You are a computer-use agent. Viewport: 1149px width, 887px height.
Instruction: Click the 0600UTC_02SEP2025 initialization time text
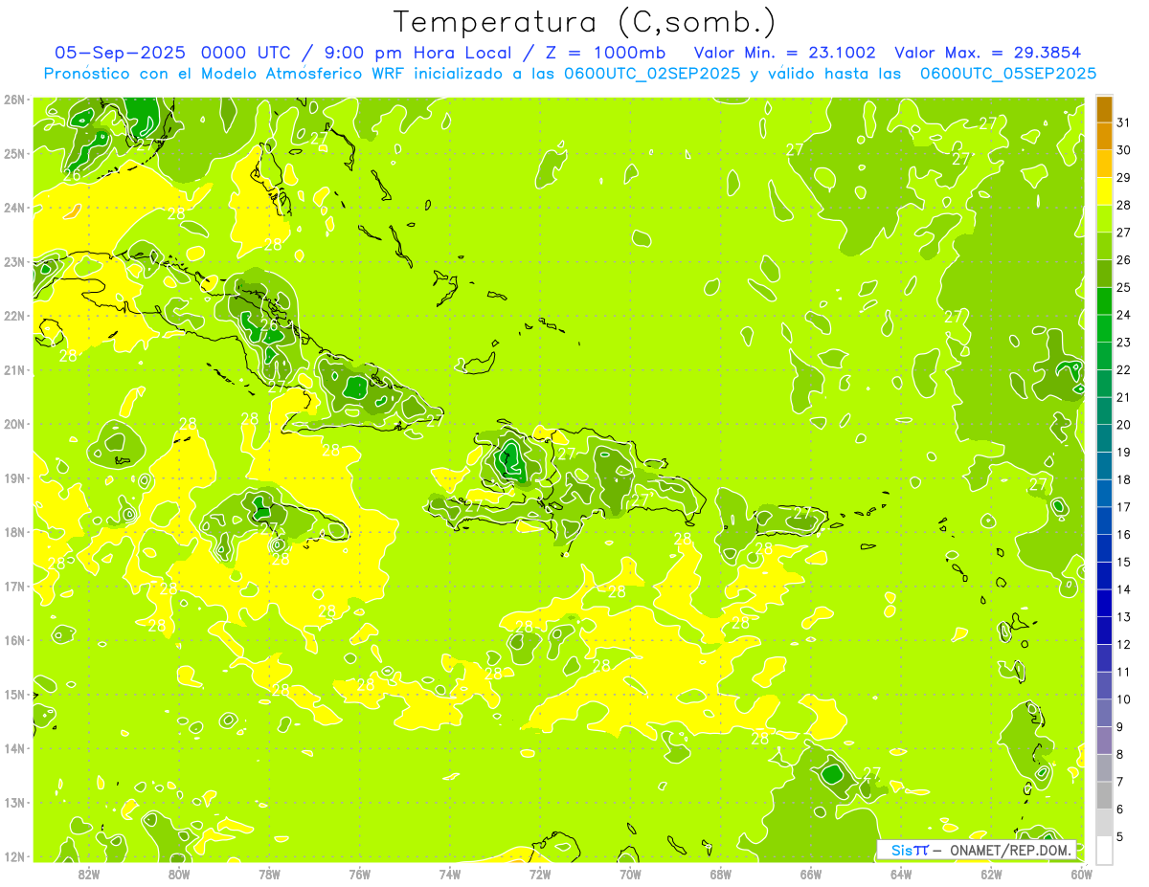[651, 74]
